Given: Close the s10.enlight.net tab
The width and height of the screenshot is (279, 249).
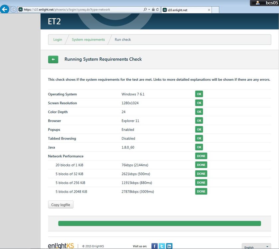Looking at the screenshot, I should pyautogui.click(x=209, y=10).
